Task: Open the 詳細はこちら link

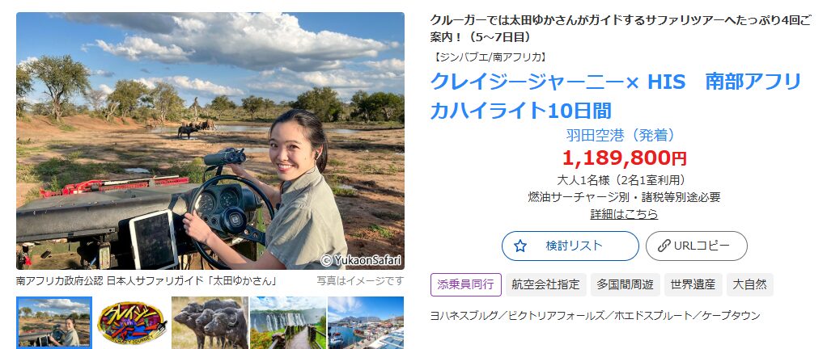Action: pyautogui.click(x=624, y=214)
